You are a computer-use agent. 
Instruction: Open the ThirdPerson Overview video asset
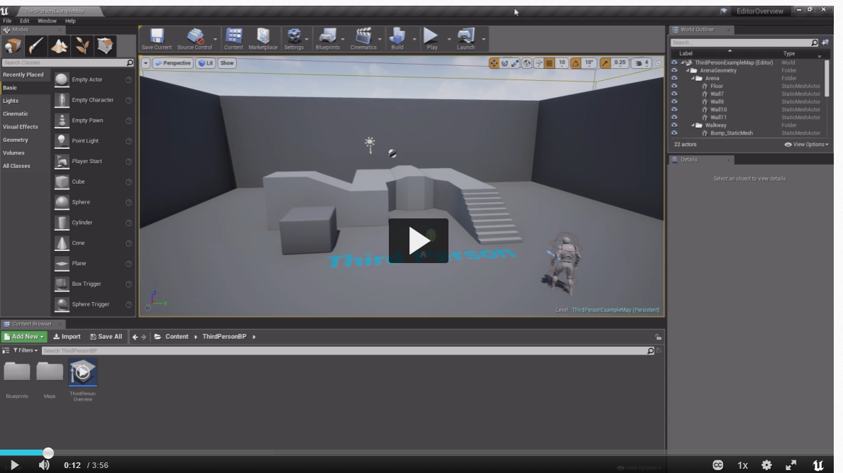[x=84, y=372]
